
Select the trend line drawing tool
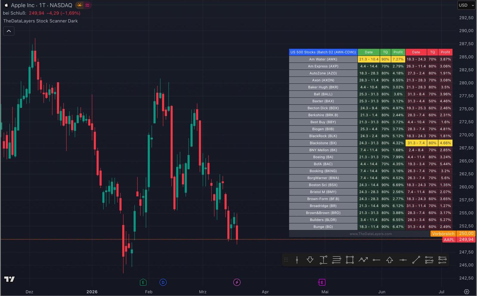coord(416,260)
